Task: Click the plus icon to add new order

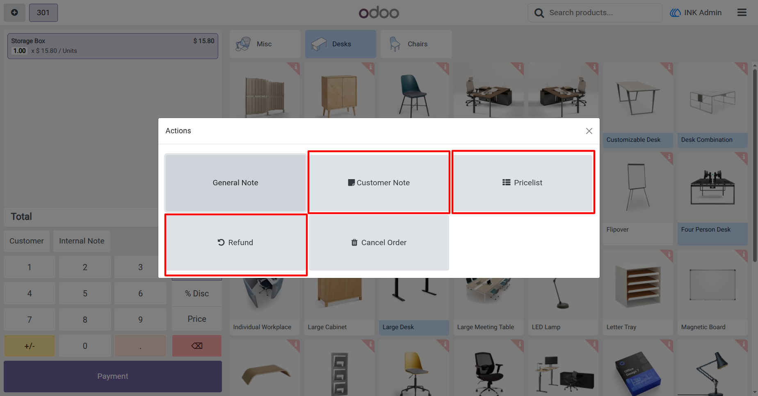Action: [x=14, y=13]
